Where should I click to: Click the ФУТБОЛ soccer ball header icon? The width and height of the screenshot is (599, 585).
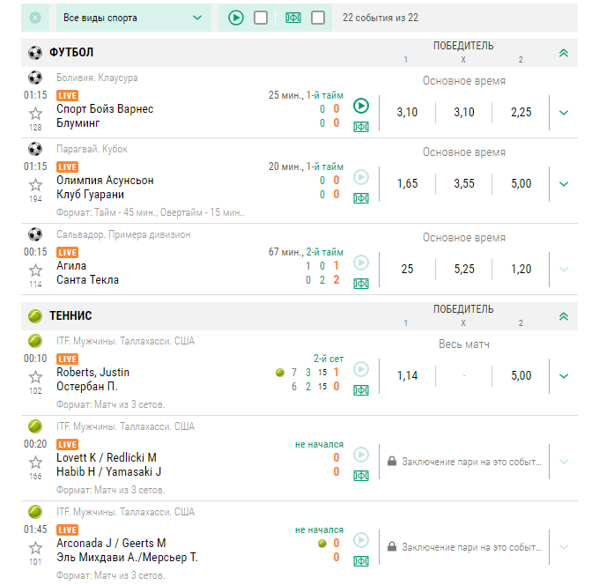[x=35, y=52]
